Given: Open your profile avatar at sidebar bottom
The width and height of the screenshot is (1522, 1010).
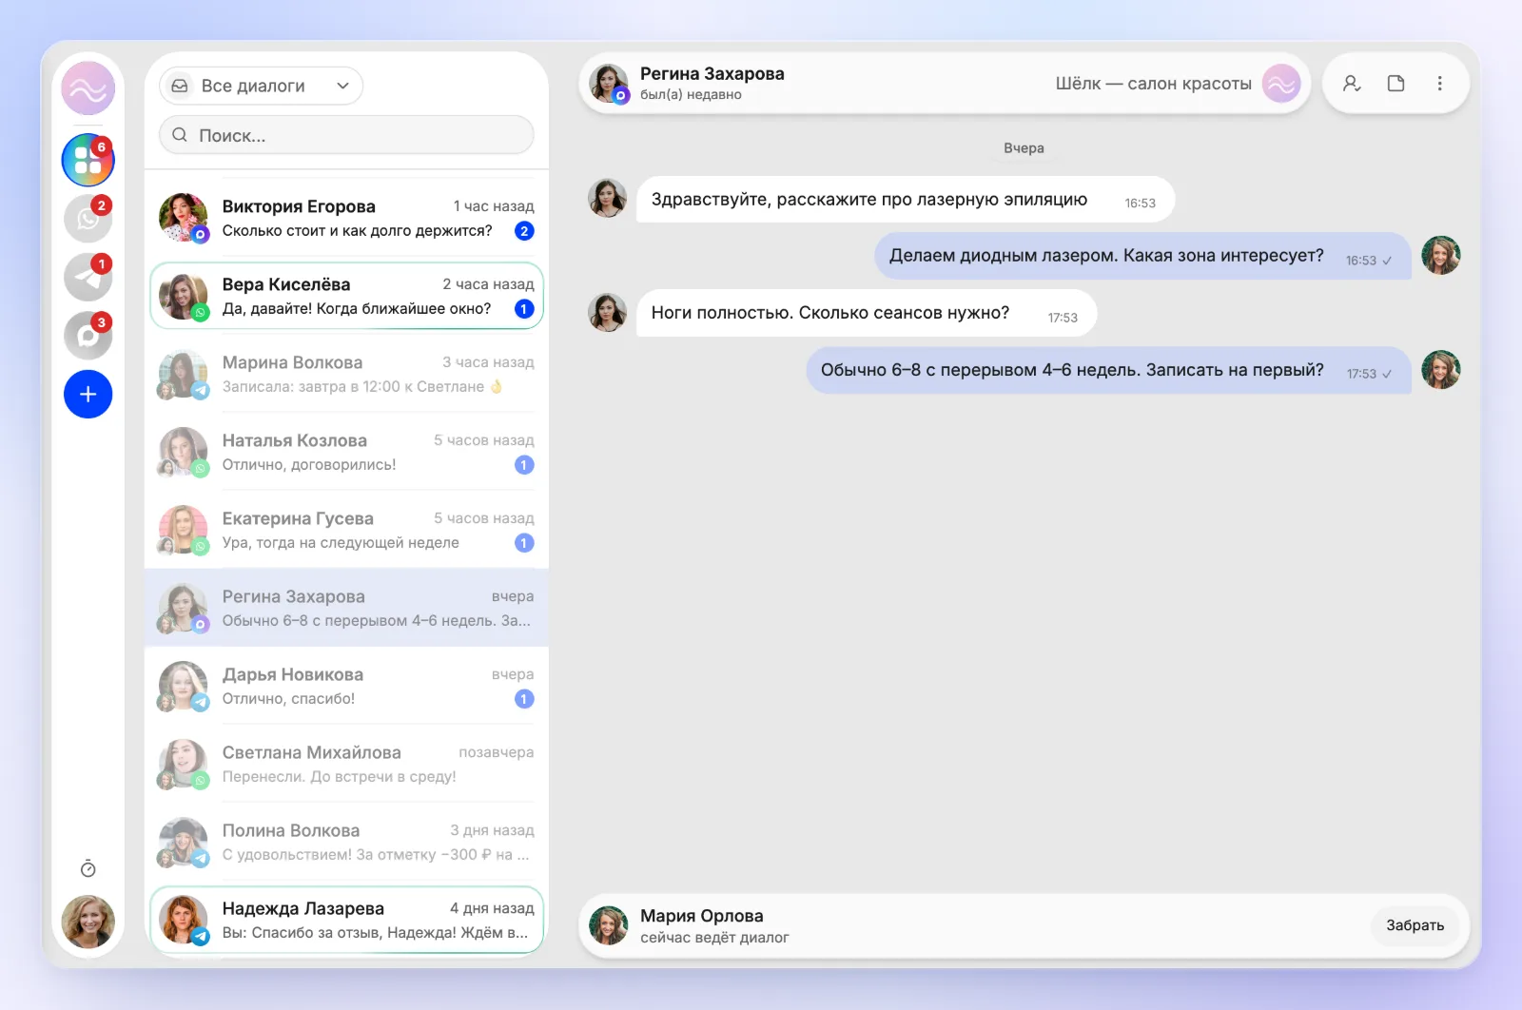Looking at the screenshot, I should click(88, 922).
